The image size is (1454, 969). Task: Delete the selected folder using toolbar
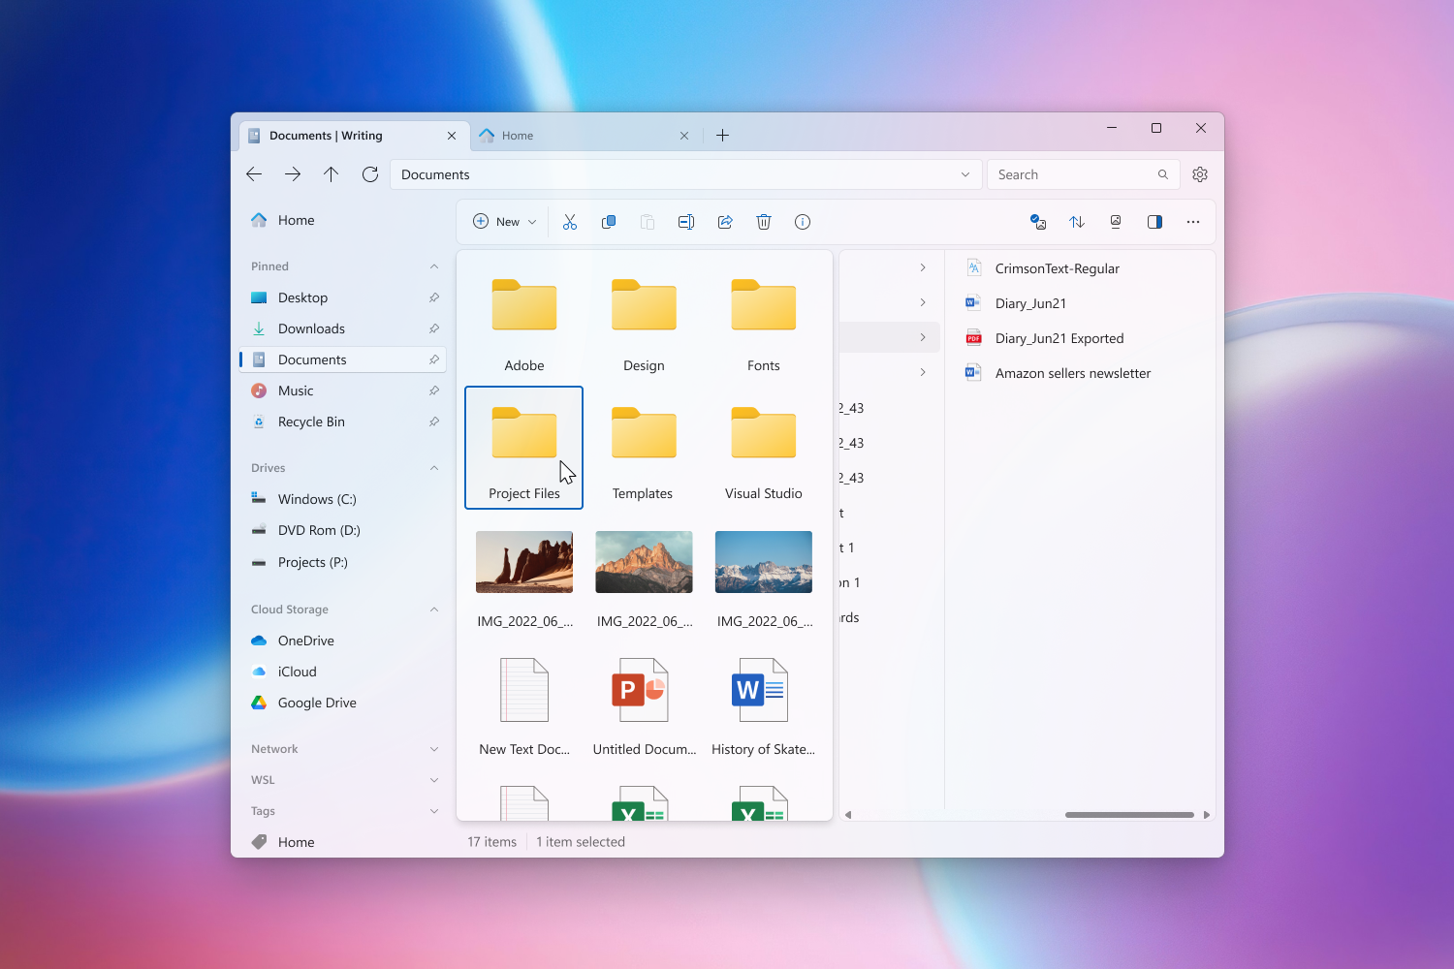[764, 221]
